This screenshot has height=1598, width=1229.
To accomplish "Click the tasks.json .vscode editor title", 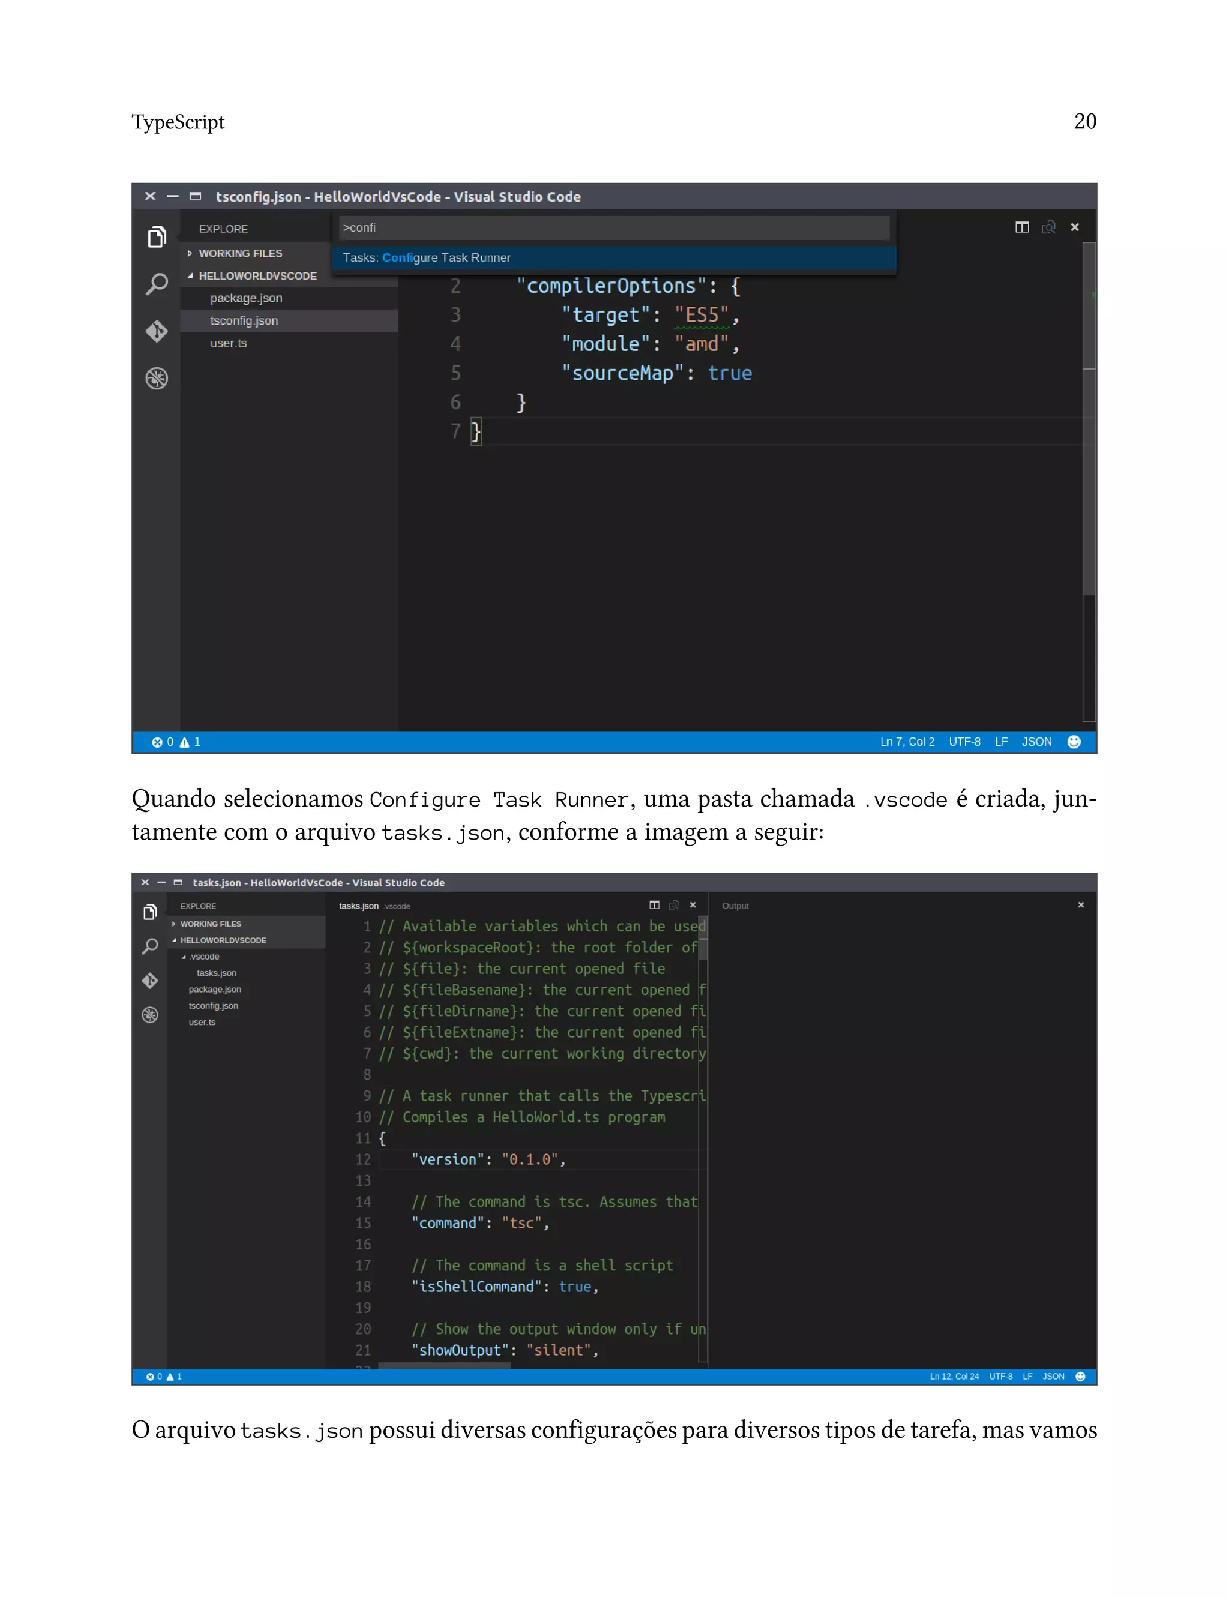I will click(x=374, y=906).
